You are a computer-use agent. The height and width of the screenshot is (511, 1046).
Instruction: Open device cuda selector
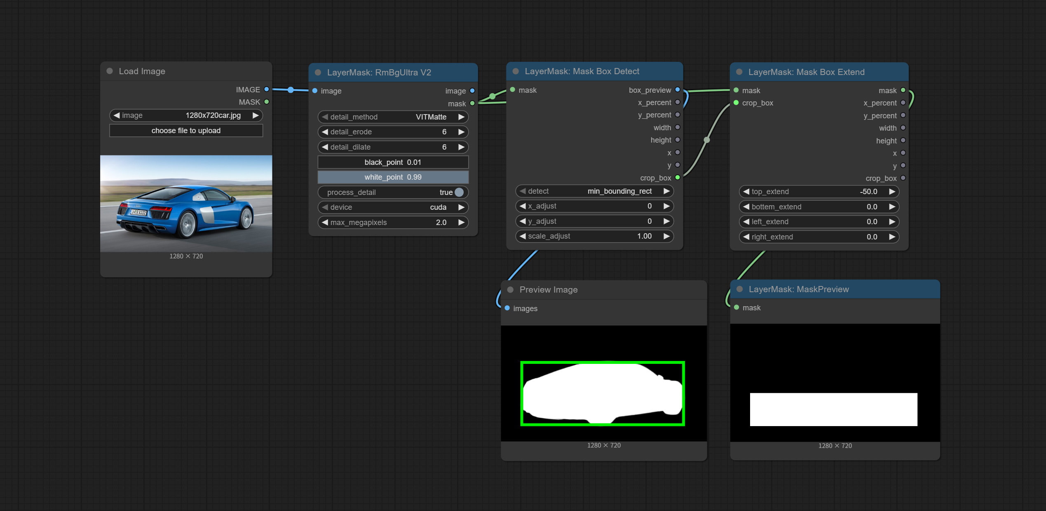[x=393, y=207]
